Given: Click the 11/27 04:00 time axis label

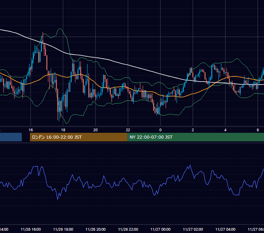Looking at the screenshot, I should pos(226,229).
